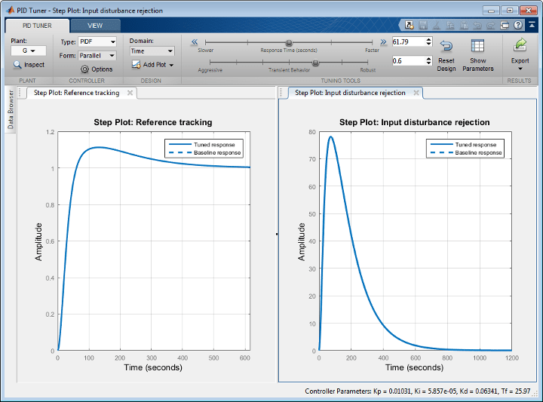Image resolution: width=543 pixels, height=402 pixels.
Task: Collapse the toolstrip with the minimize arrow
Action: point(532,25)
